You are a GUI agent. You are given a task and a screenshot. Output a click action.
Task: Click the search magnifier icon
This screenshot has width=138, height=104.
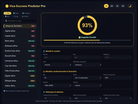[x=6, y=21]
